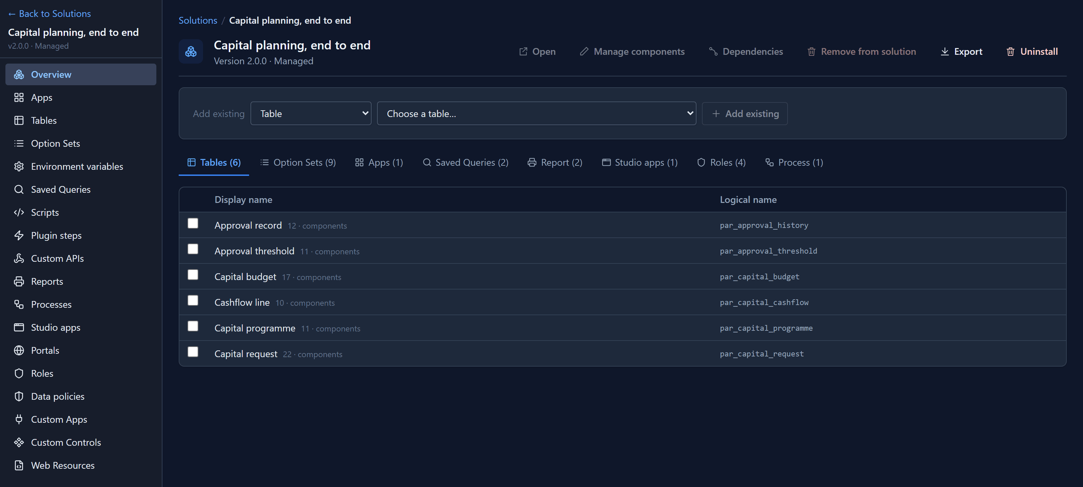This screenshot has height=487, width=1083.
Task: Open the Process (1) tab
Action: click(x=794, y=163)
